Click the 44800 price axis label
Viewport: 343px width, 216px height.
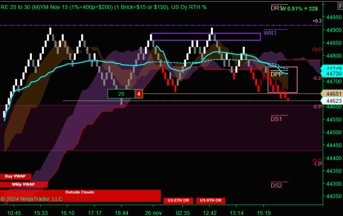click(334, 56)
